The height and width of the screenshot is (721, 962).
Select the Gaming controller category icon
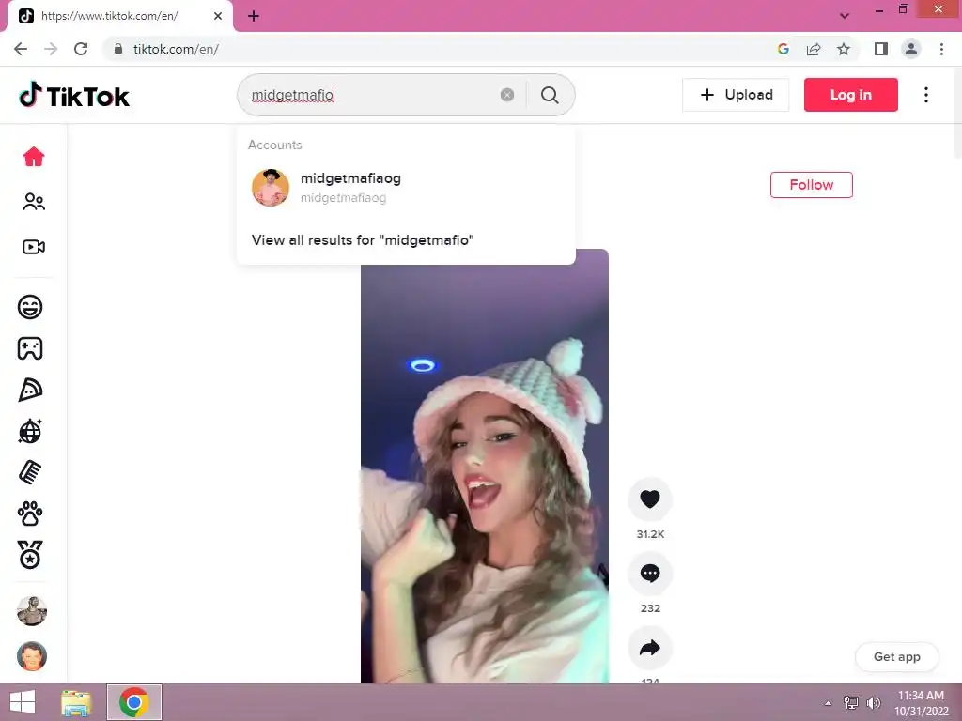point(30,348)
